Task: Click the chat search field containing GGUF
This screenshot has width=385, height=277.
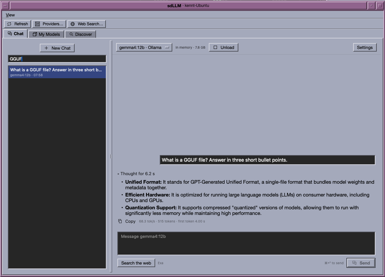Action: pyautogui.click(x=57, y=59)
